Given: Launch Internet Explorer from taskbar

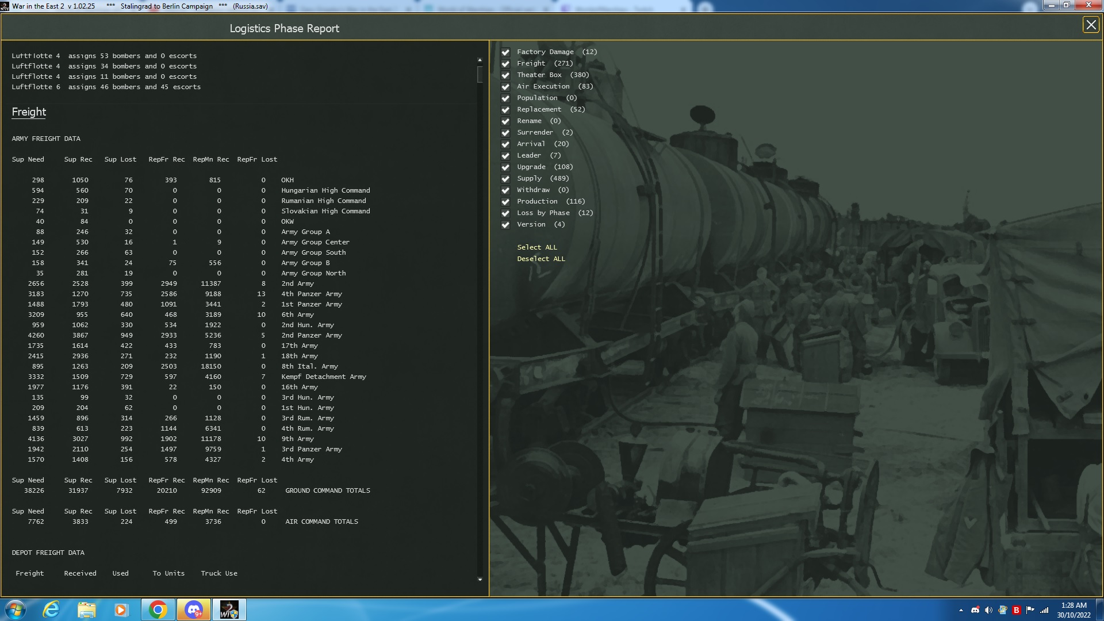Looking at the screenshot, I should (x=52, y=609).
